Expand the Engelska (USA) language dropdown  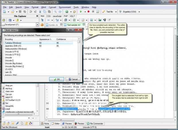coord(139,12)
